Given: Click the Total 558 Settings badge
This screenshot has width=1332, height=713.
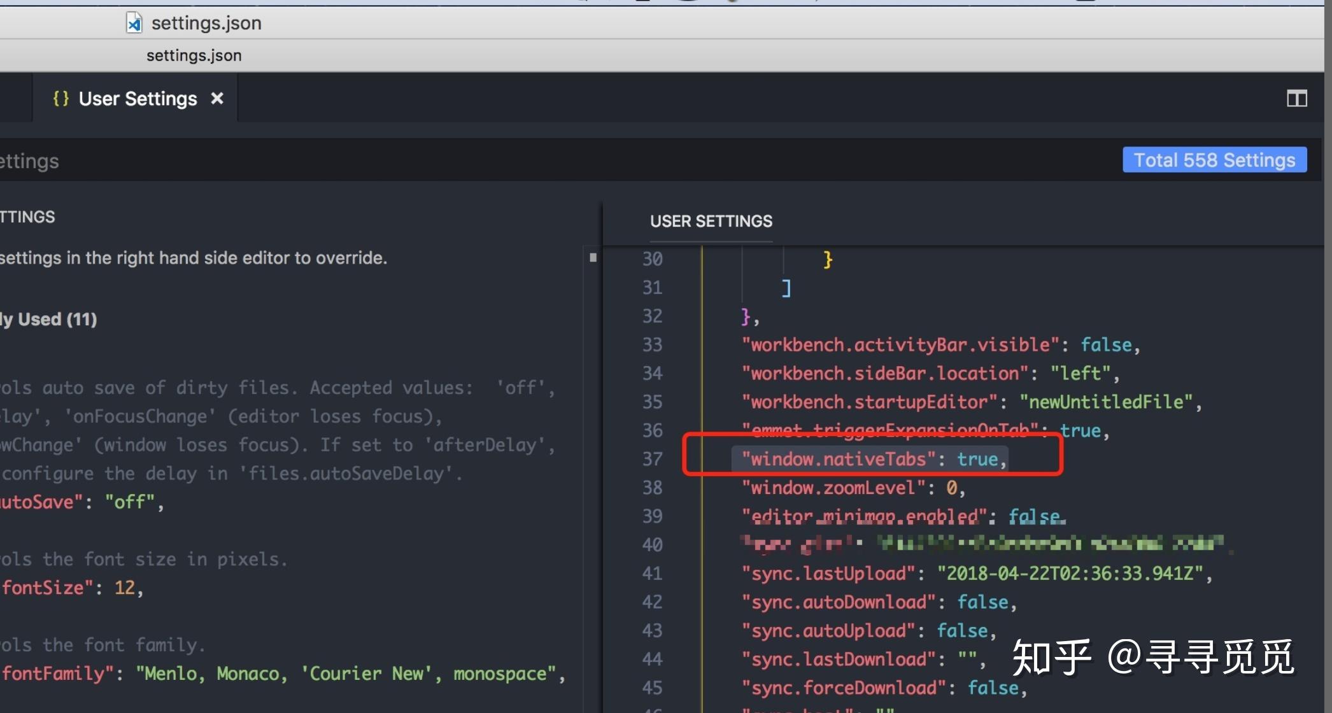Looking at the screenshot, I should coord(1214,160).
